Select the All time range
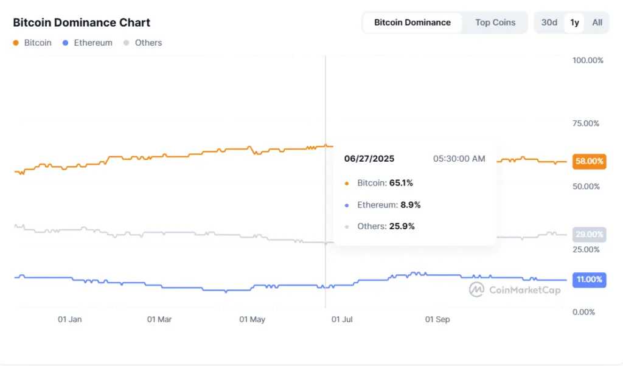The height and width of the screenshot is (366, 623). pos(597,22)
